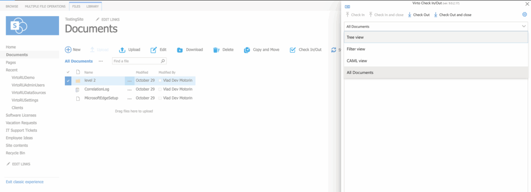Screen dimensions: 531x192
Task: Toggle the select-all checkmark header
Action: (x=68, y=72)
